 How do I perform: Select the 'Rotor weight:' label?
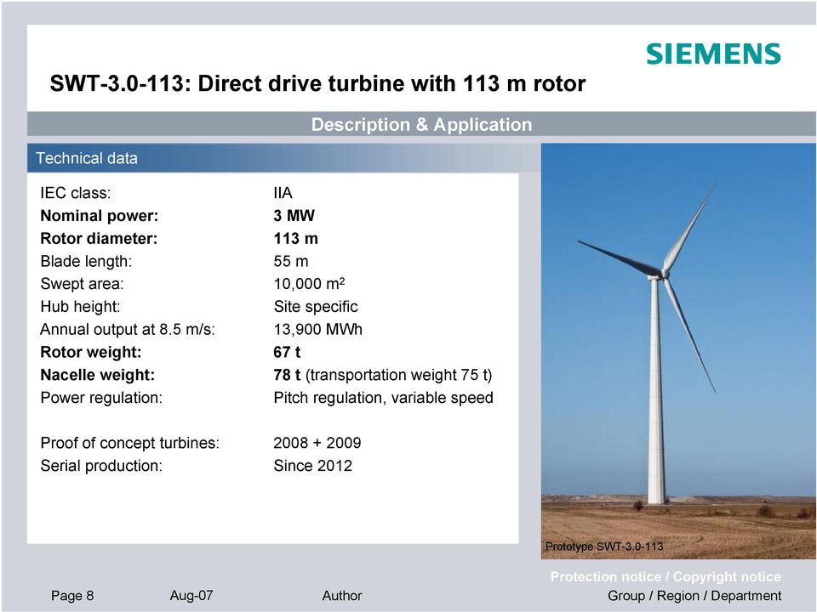pos(91,352)
